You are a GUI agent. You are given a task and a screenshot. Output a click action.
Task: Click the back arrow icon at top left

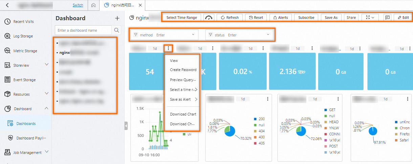coord(7,5)
